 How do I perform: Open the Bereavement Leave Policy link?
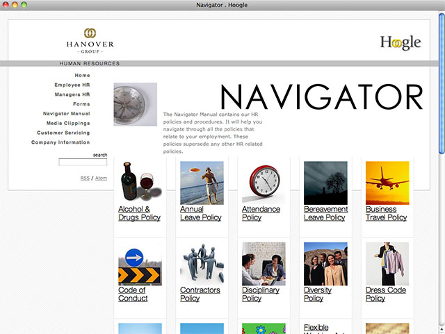click(326, 213)
